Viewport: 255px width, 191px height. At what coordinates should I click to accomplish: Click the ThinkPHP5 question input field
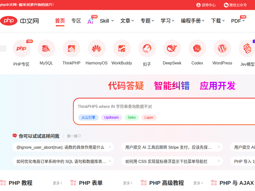[164, 107]
